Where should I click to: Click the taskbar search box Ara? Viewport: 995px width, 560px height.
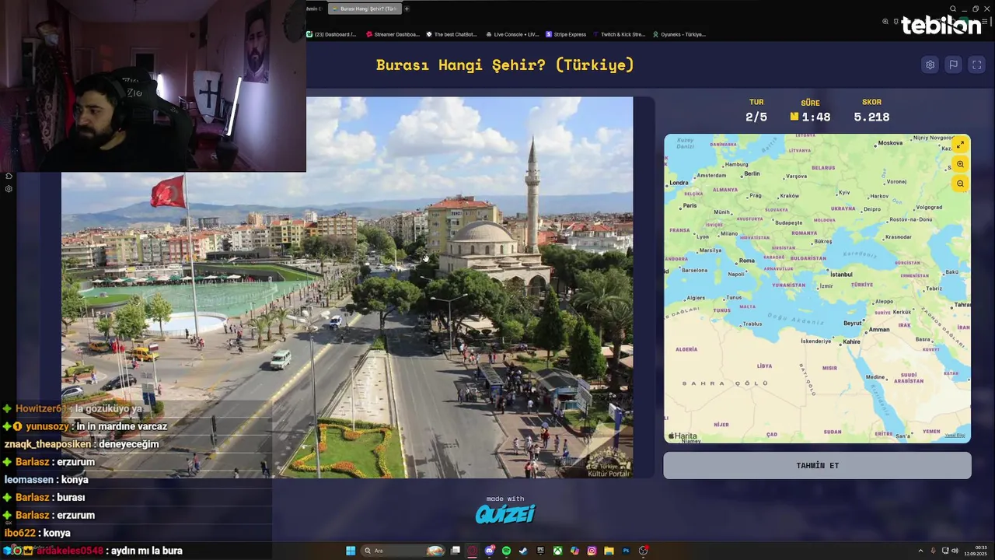(403, 551)
